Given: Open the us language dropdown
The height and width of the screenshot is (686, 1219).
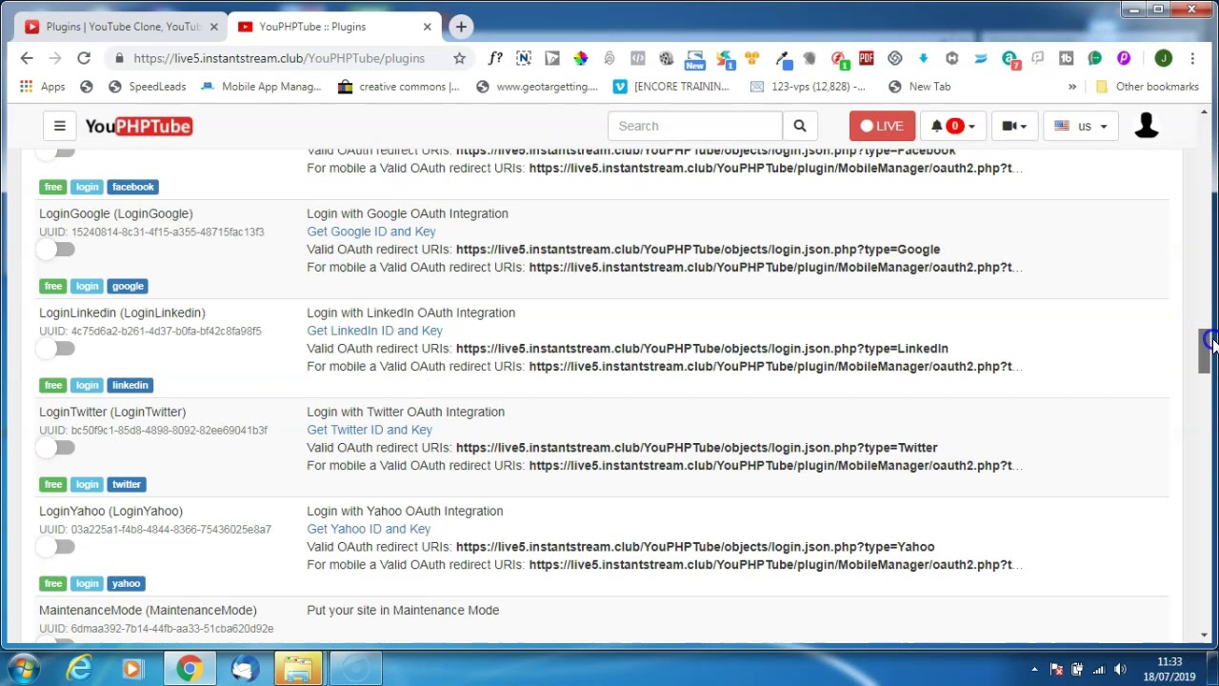Looking at the screenshot, I should (1082, 126).
